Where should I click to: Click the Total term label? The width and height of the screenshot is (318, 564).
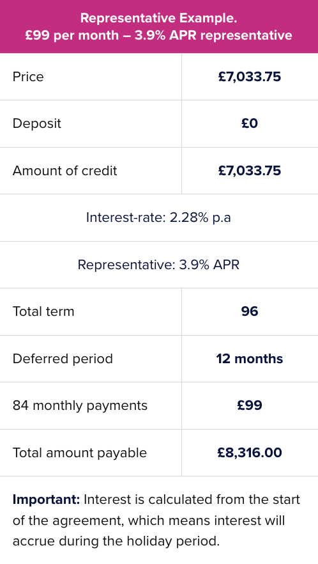(43, 311)
